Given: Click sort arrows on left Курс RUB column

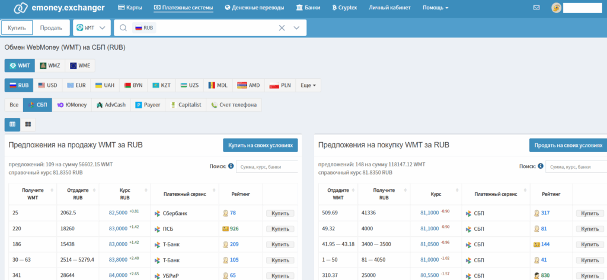Looking at the screenshot, I should [146, 190].
